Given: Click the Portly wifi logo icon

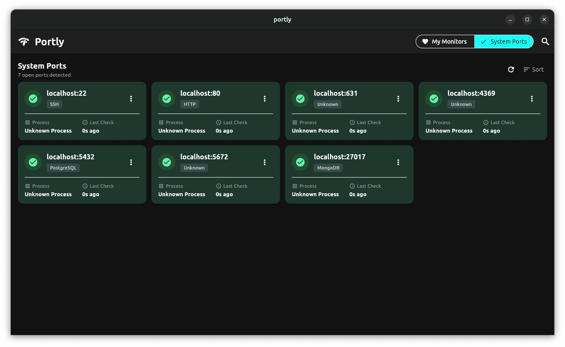Looking at the screenshot, I should pyautogui.click(x=23, y=41).
